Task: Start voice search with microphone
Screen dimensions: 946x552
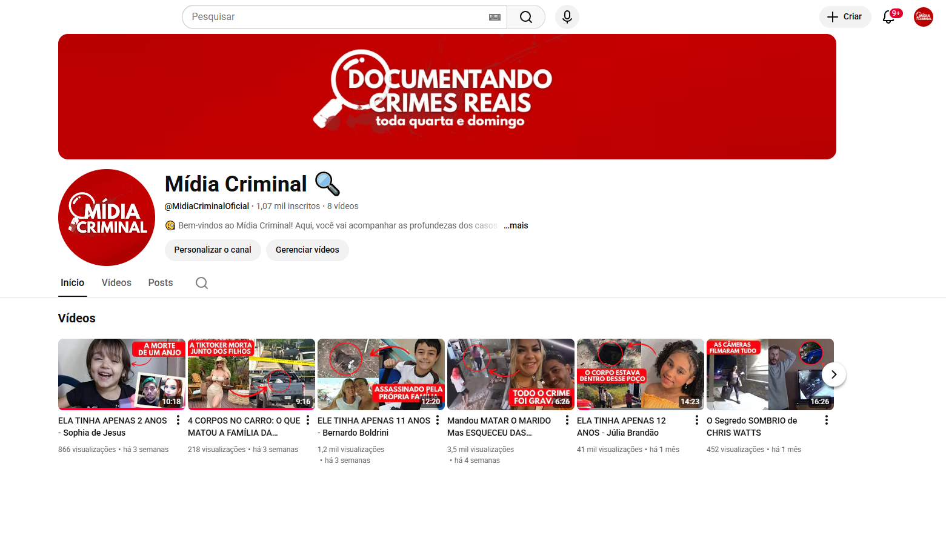Action: click(567, 17)
